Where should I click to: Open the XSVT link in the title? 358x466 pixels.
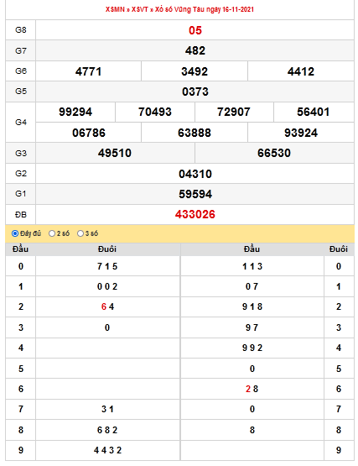pyautogui.click(x=140, y=9)
